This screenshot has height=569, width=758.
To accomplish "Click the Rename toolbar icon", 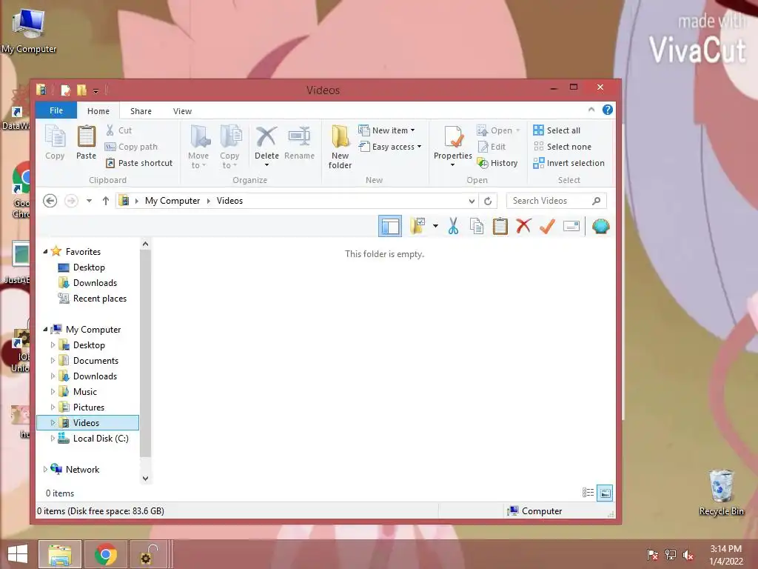I will 571,226.
